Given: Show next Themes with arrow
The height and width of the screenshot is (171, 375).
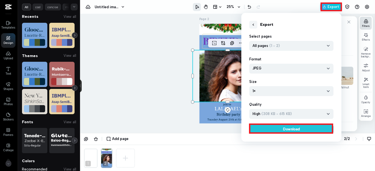Looking at the screenshot, I should pyautogui.click(x=75, y=88).
